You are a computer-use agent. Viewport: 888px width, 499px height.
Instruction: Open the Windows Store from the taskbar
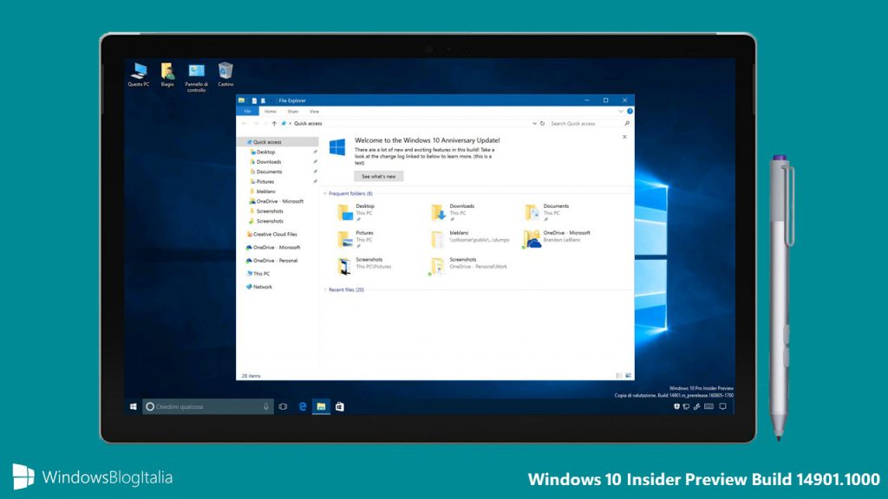point(341,405)
